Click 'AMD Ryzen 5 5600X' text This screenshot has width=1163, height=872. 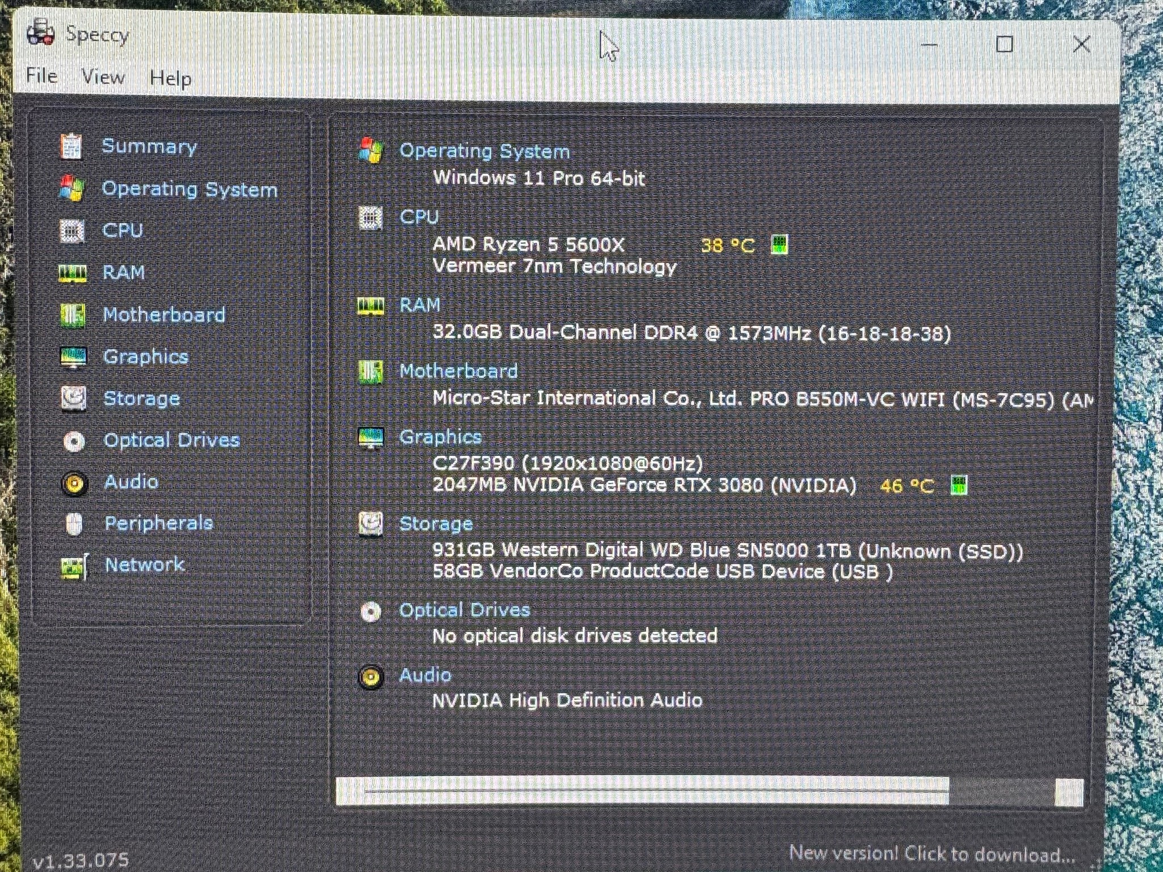[x=529, y=245]
